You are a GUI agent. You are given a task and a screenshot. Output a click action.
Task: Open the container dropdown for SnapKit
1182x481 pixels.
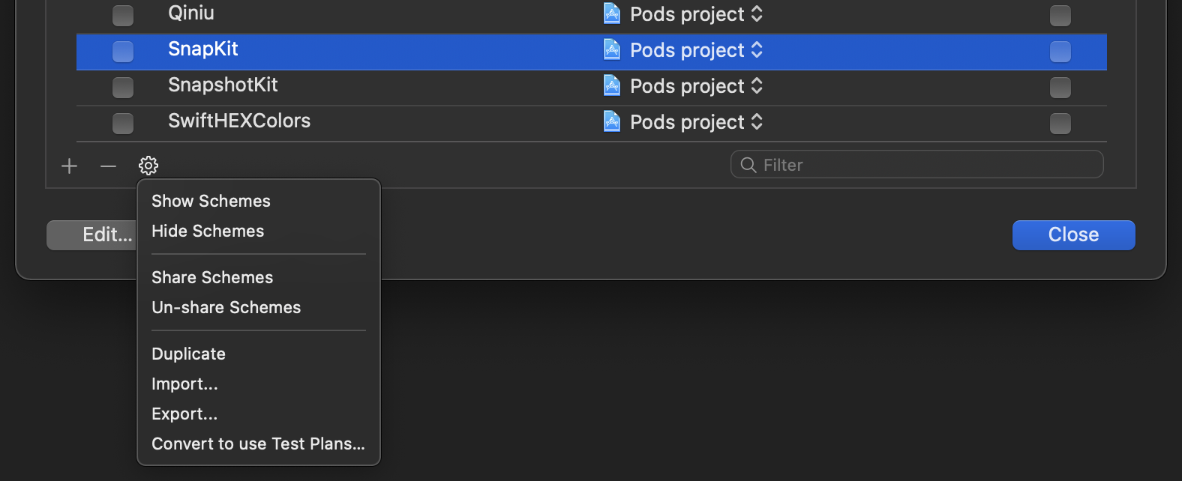pos(696,50)
